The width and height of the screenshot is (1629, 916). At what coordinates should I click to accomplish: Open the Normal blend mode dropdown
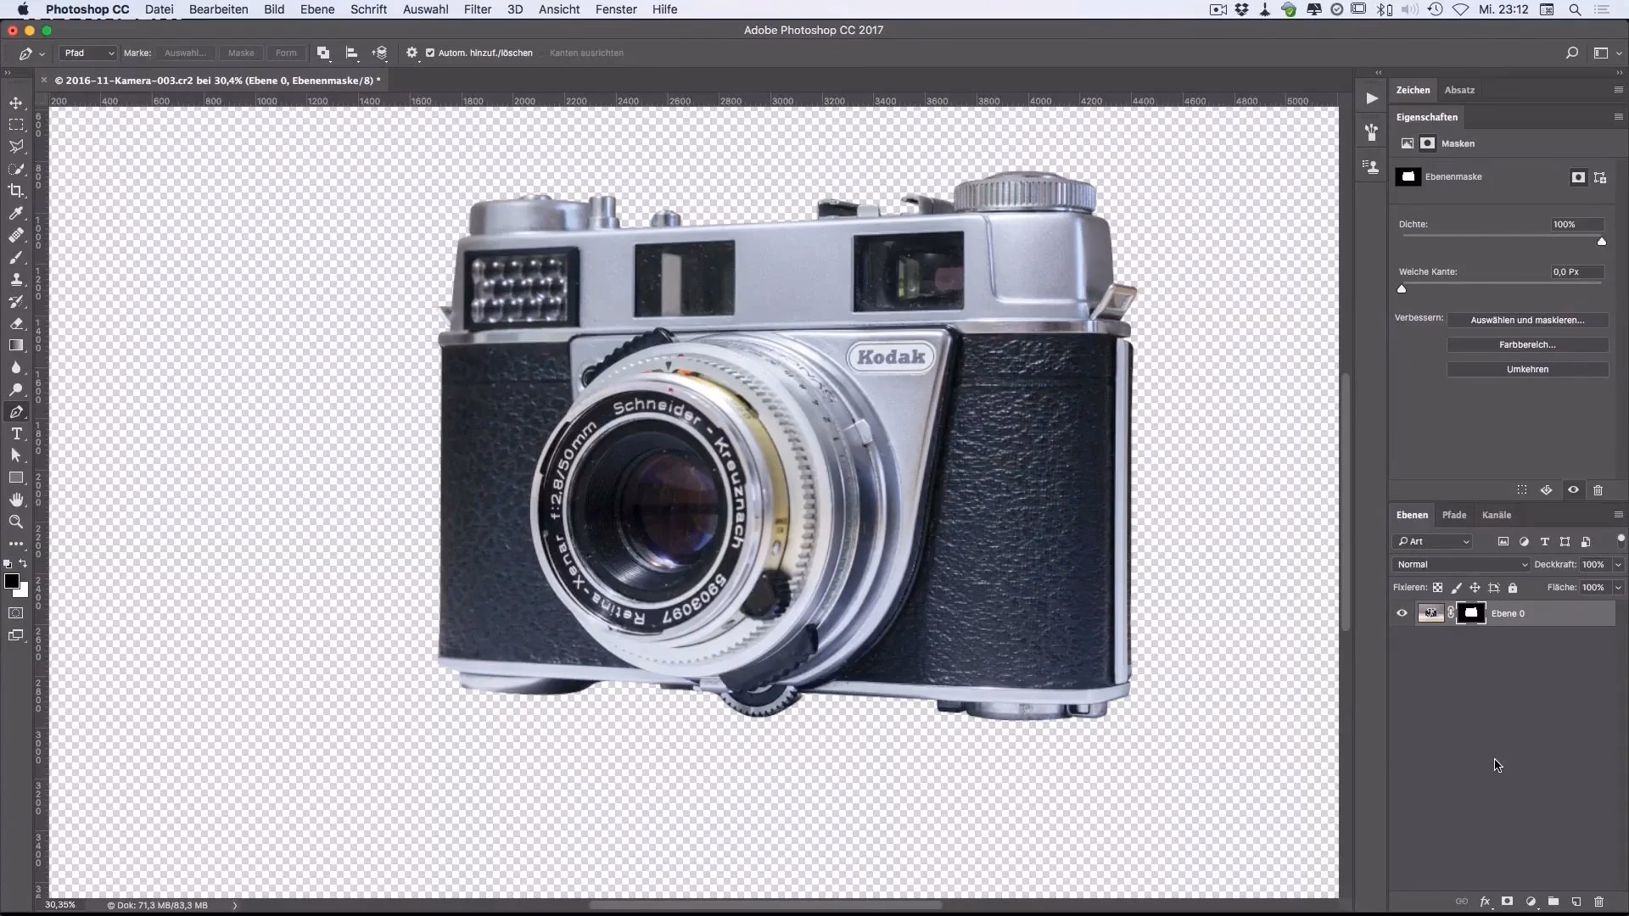click(x=1461, y=564)
